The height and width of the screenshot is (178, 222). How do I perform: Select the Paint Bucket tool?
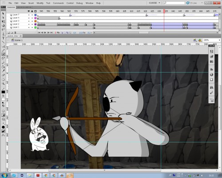pyautogui.click(x=3, y=67)
